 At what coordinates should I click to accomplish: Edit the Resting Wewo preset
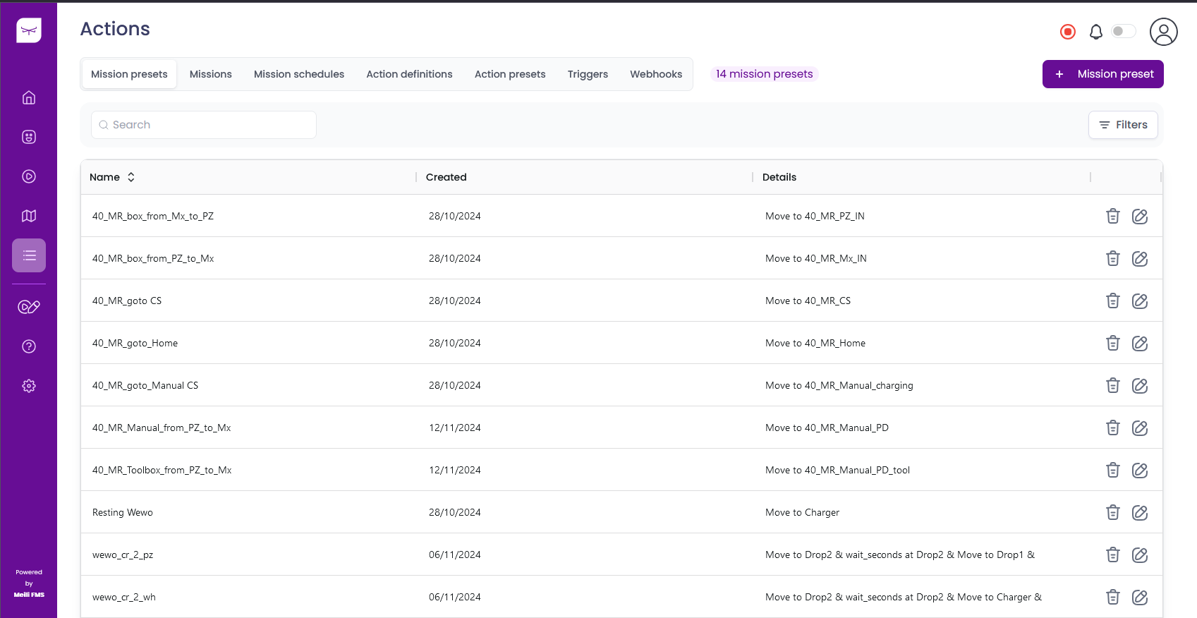[1140, 512]
